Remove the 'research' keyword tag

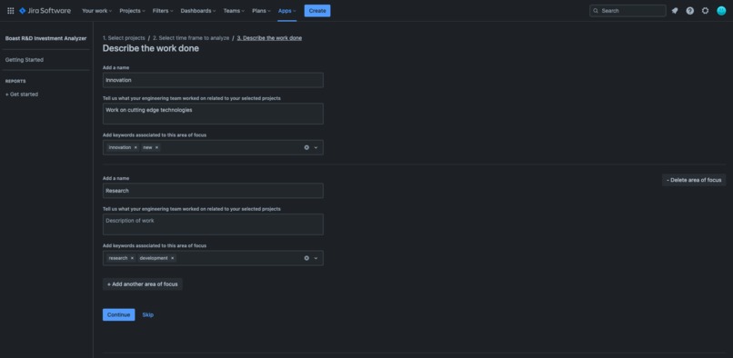pyautogui.click(x=132, y=258)
